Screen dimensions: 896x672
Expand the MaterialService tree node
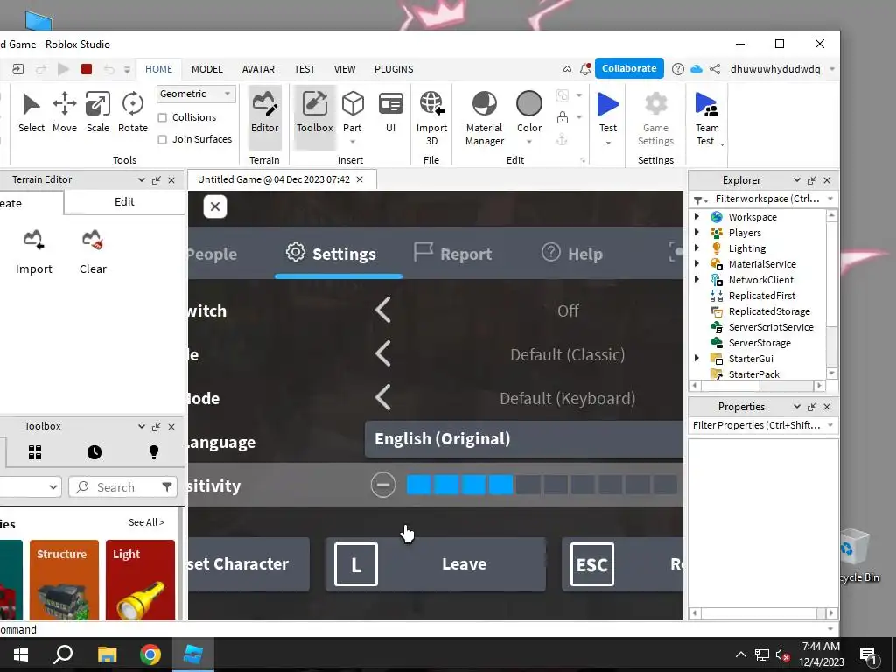696,263
